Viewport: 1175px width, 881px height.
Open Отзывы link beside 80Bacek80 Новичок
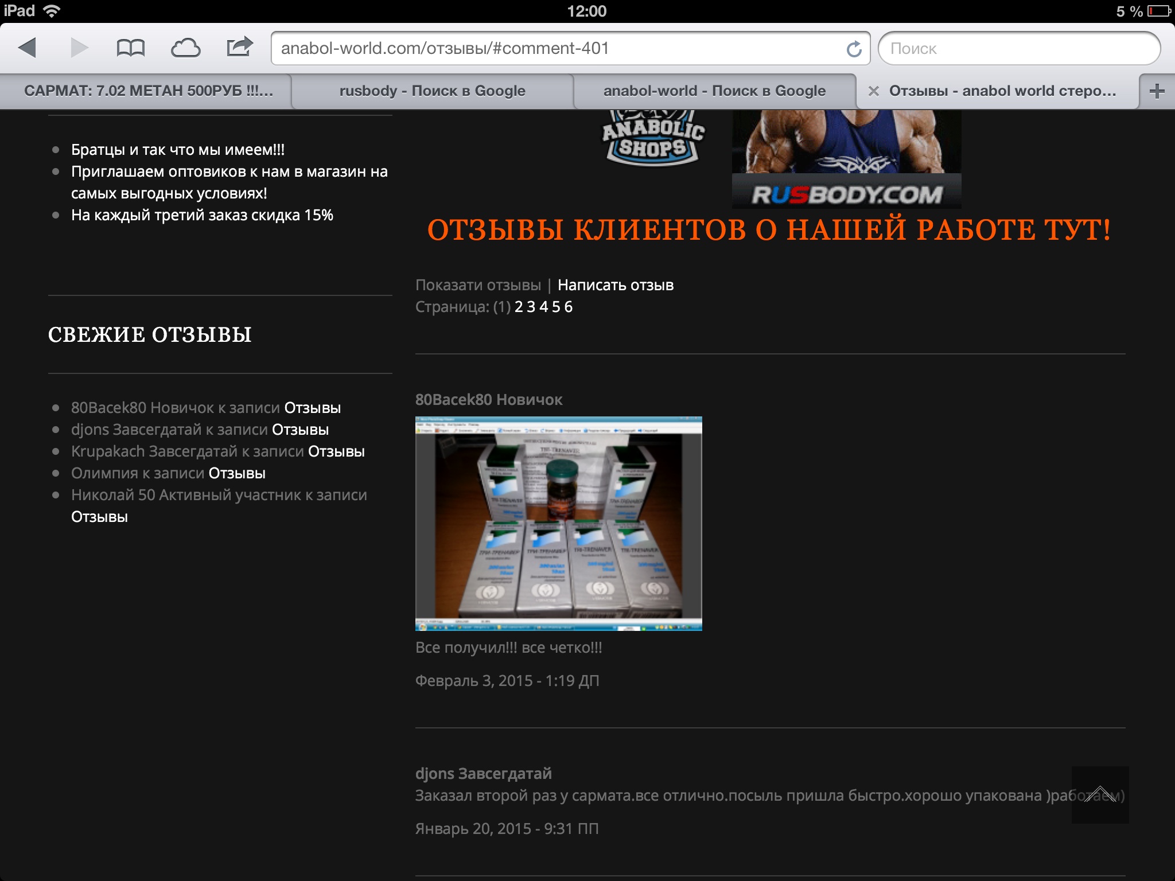[313, 408]
